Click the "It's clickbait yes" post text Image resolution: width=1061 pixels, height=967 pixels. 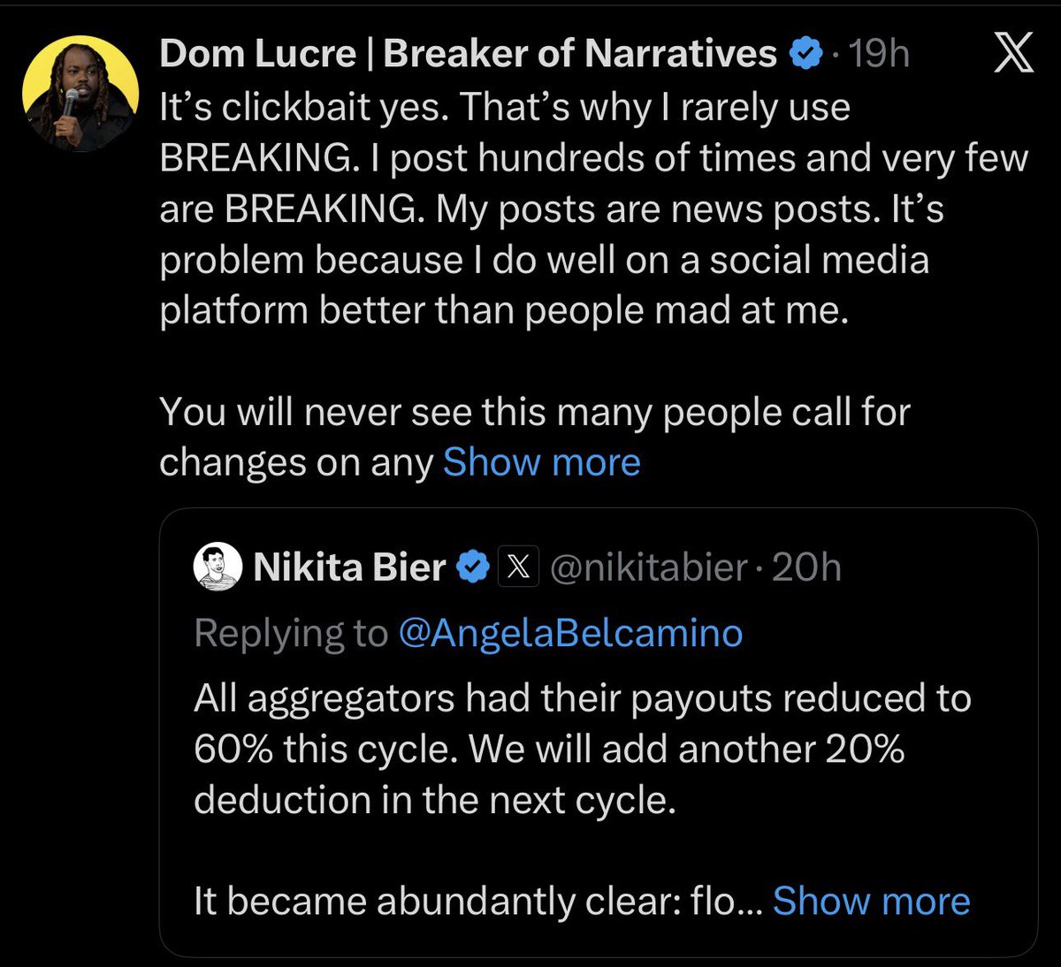click(593, 209)
